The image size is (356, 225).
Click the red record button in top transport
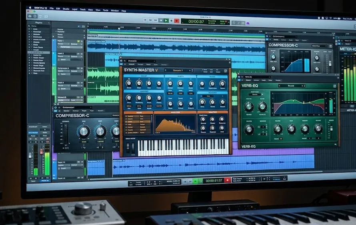[x=177, y=21]
